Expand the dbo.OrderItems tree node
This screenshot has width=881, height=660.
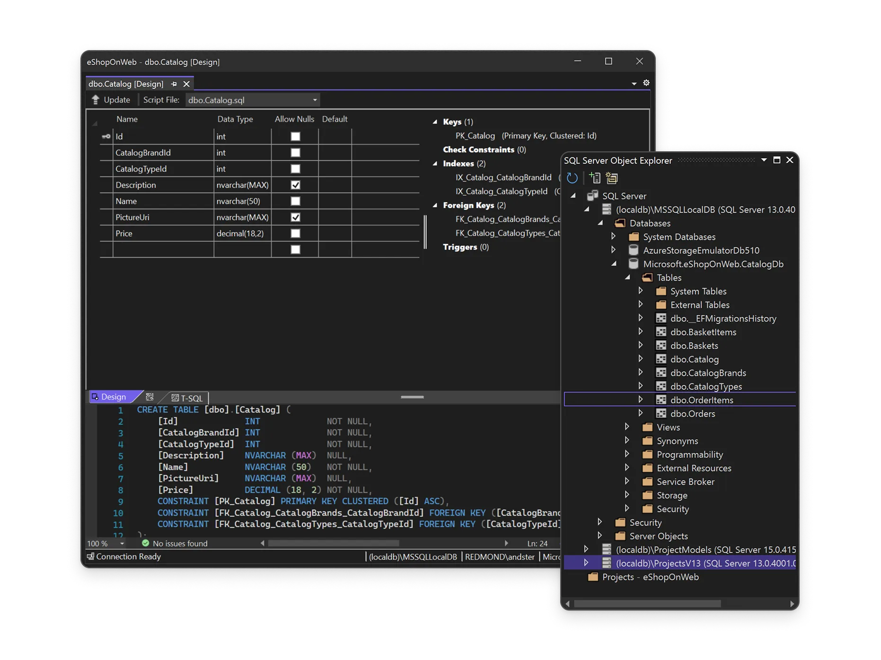[641, 399]
